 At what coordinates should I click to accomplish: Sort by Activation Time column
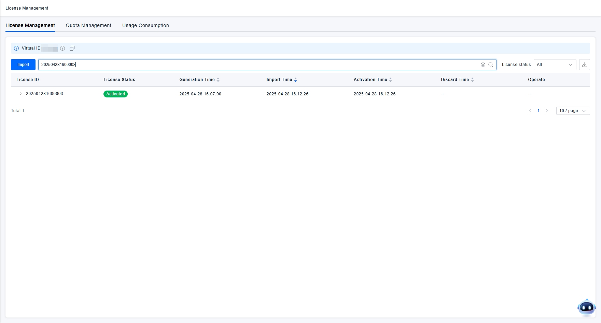pyautogui.click(x=390, y=80)
